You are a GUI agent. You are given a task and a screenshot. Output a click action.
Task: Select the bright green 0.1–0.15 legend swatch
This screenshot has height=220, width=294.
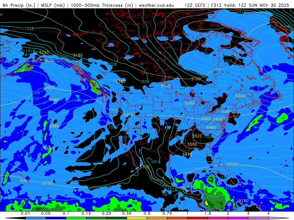click(x=76, y=218)
